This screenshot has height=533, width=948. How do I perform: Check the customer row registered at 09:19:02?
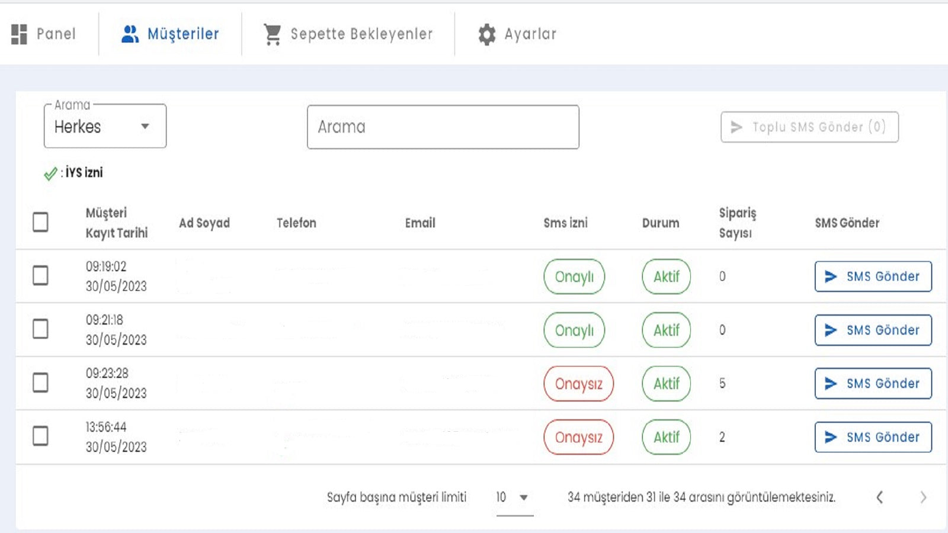coord(40,275)
